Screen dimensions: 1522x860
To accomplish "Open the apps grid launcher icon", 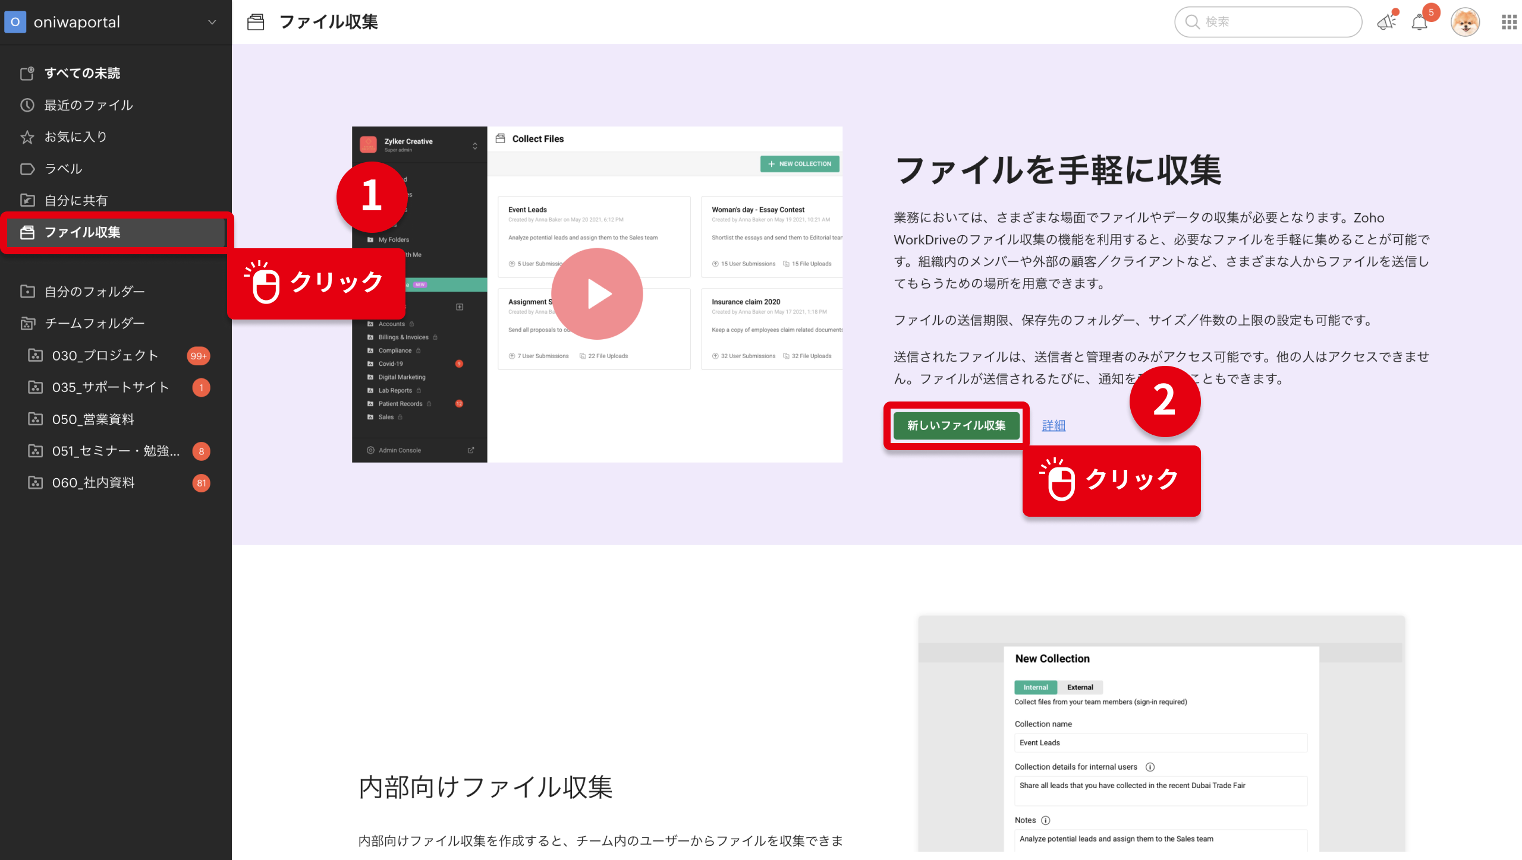I will [1508, 23].
